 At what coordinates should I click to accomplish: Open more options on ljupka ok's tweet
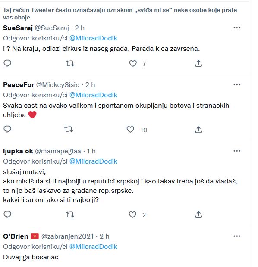[x=237, y=151]
